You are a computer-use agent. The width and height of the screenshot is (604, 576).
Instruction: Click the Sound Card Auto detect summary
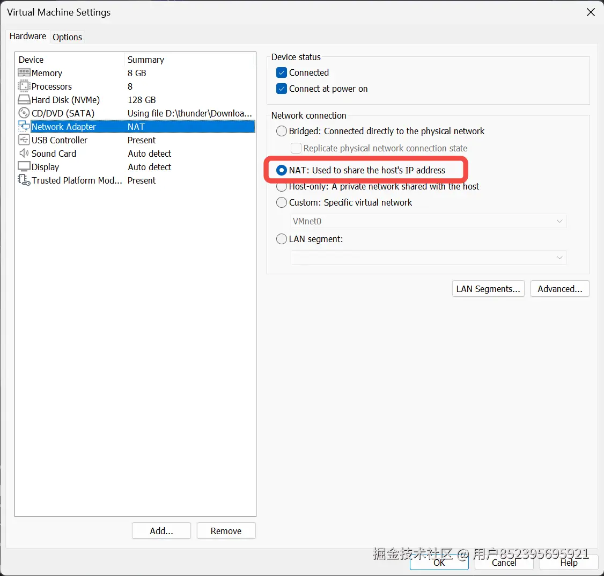(150, 154)
